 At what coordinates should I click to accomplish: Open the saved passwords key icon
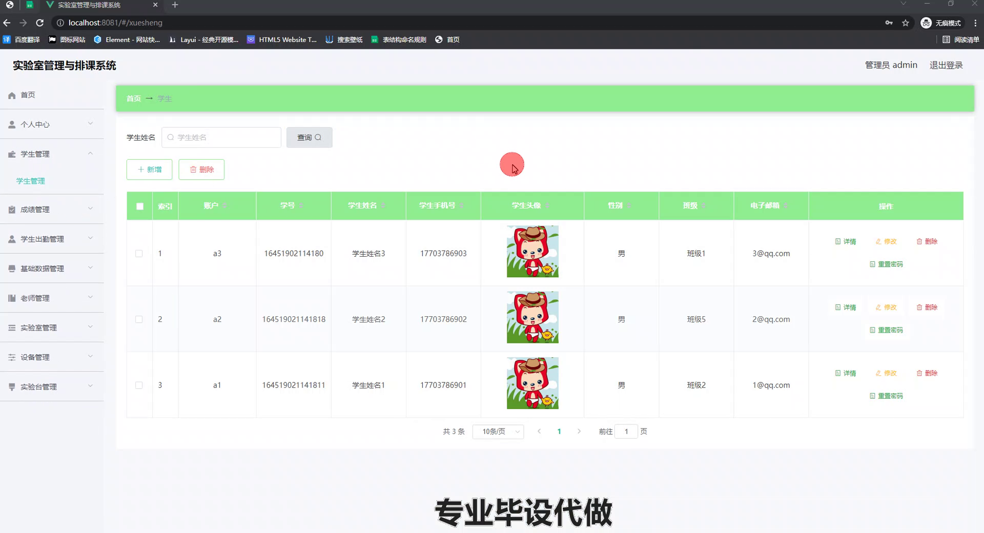point(889,23)
